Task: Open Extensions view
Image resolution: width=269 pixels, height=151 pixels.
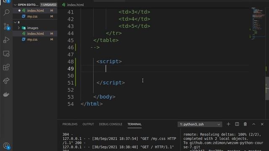Action: click(x=6, y=67)
